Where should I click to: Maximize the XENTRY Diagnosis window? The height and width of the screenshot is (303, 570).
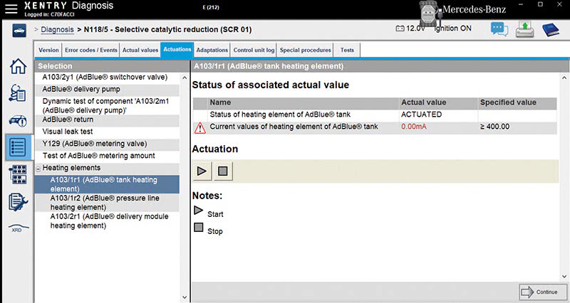point(540,4)
